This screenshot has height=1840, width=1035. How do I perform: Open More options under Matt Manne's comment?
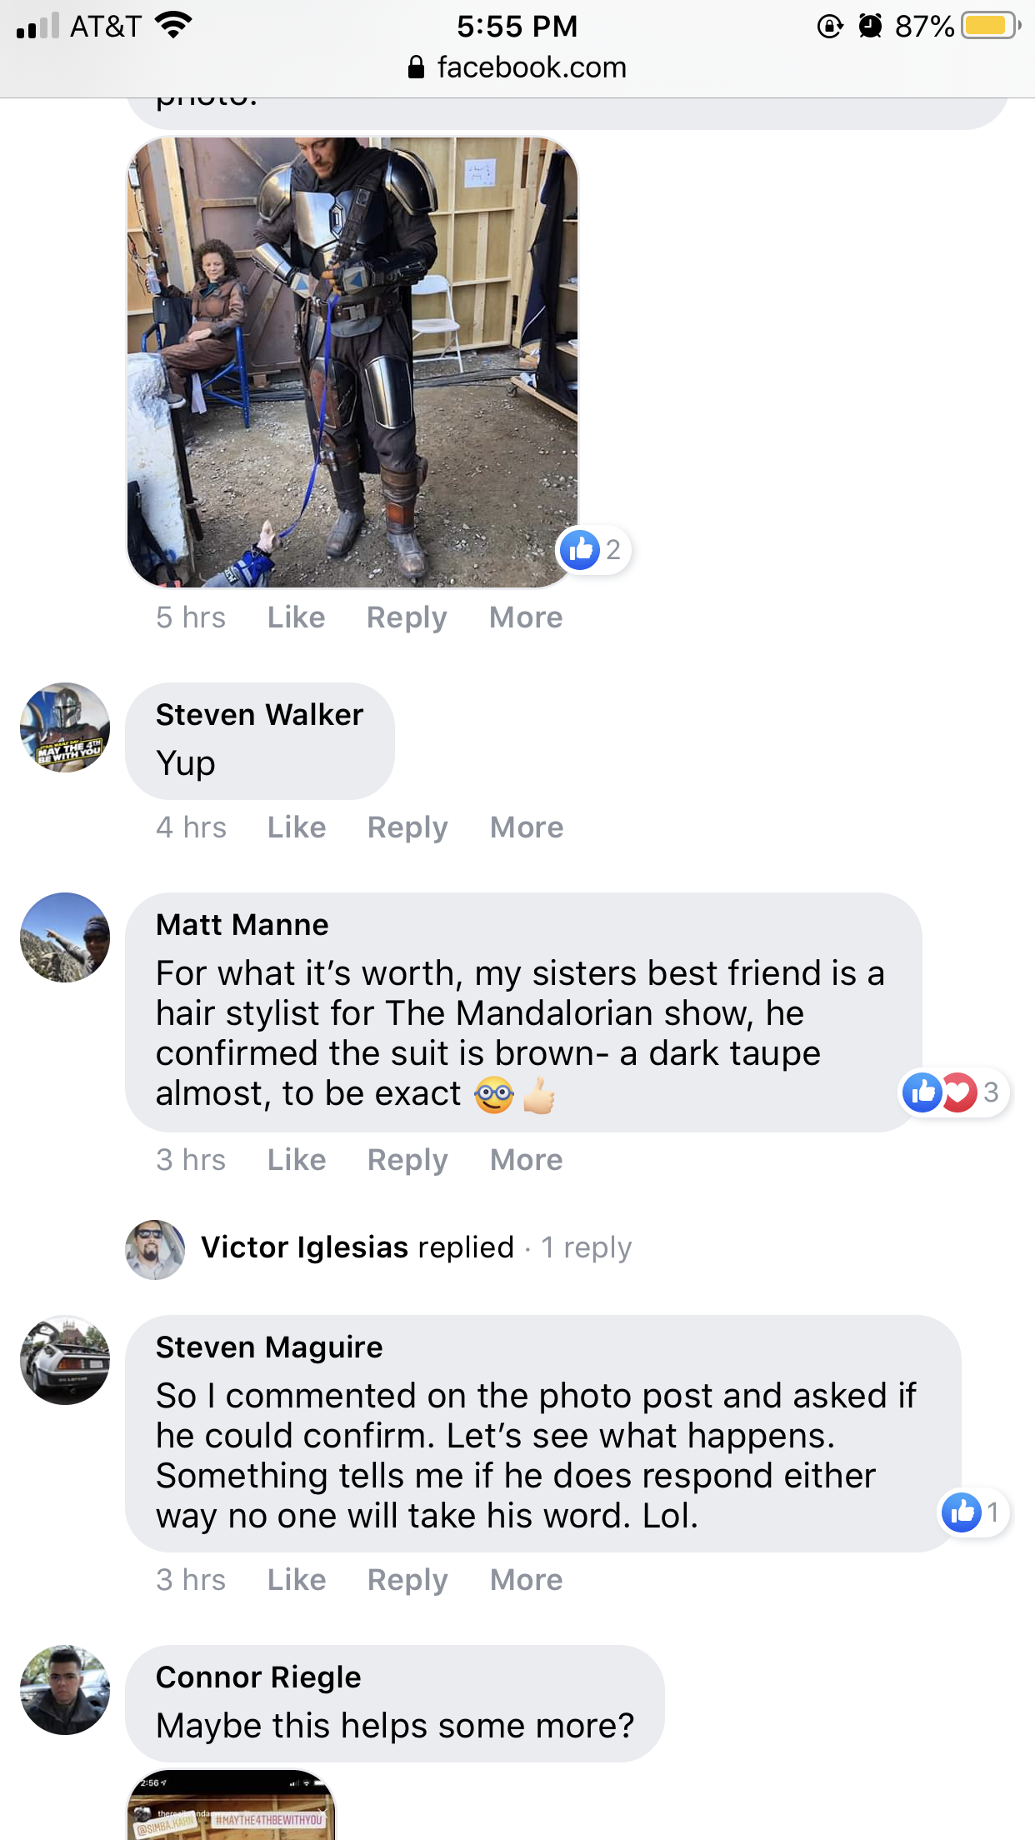(527, 1160)
